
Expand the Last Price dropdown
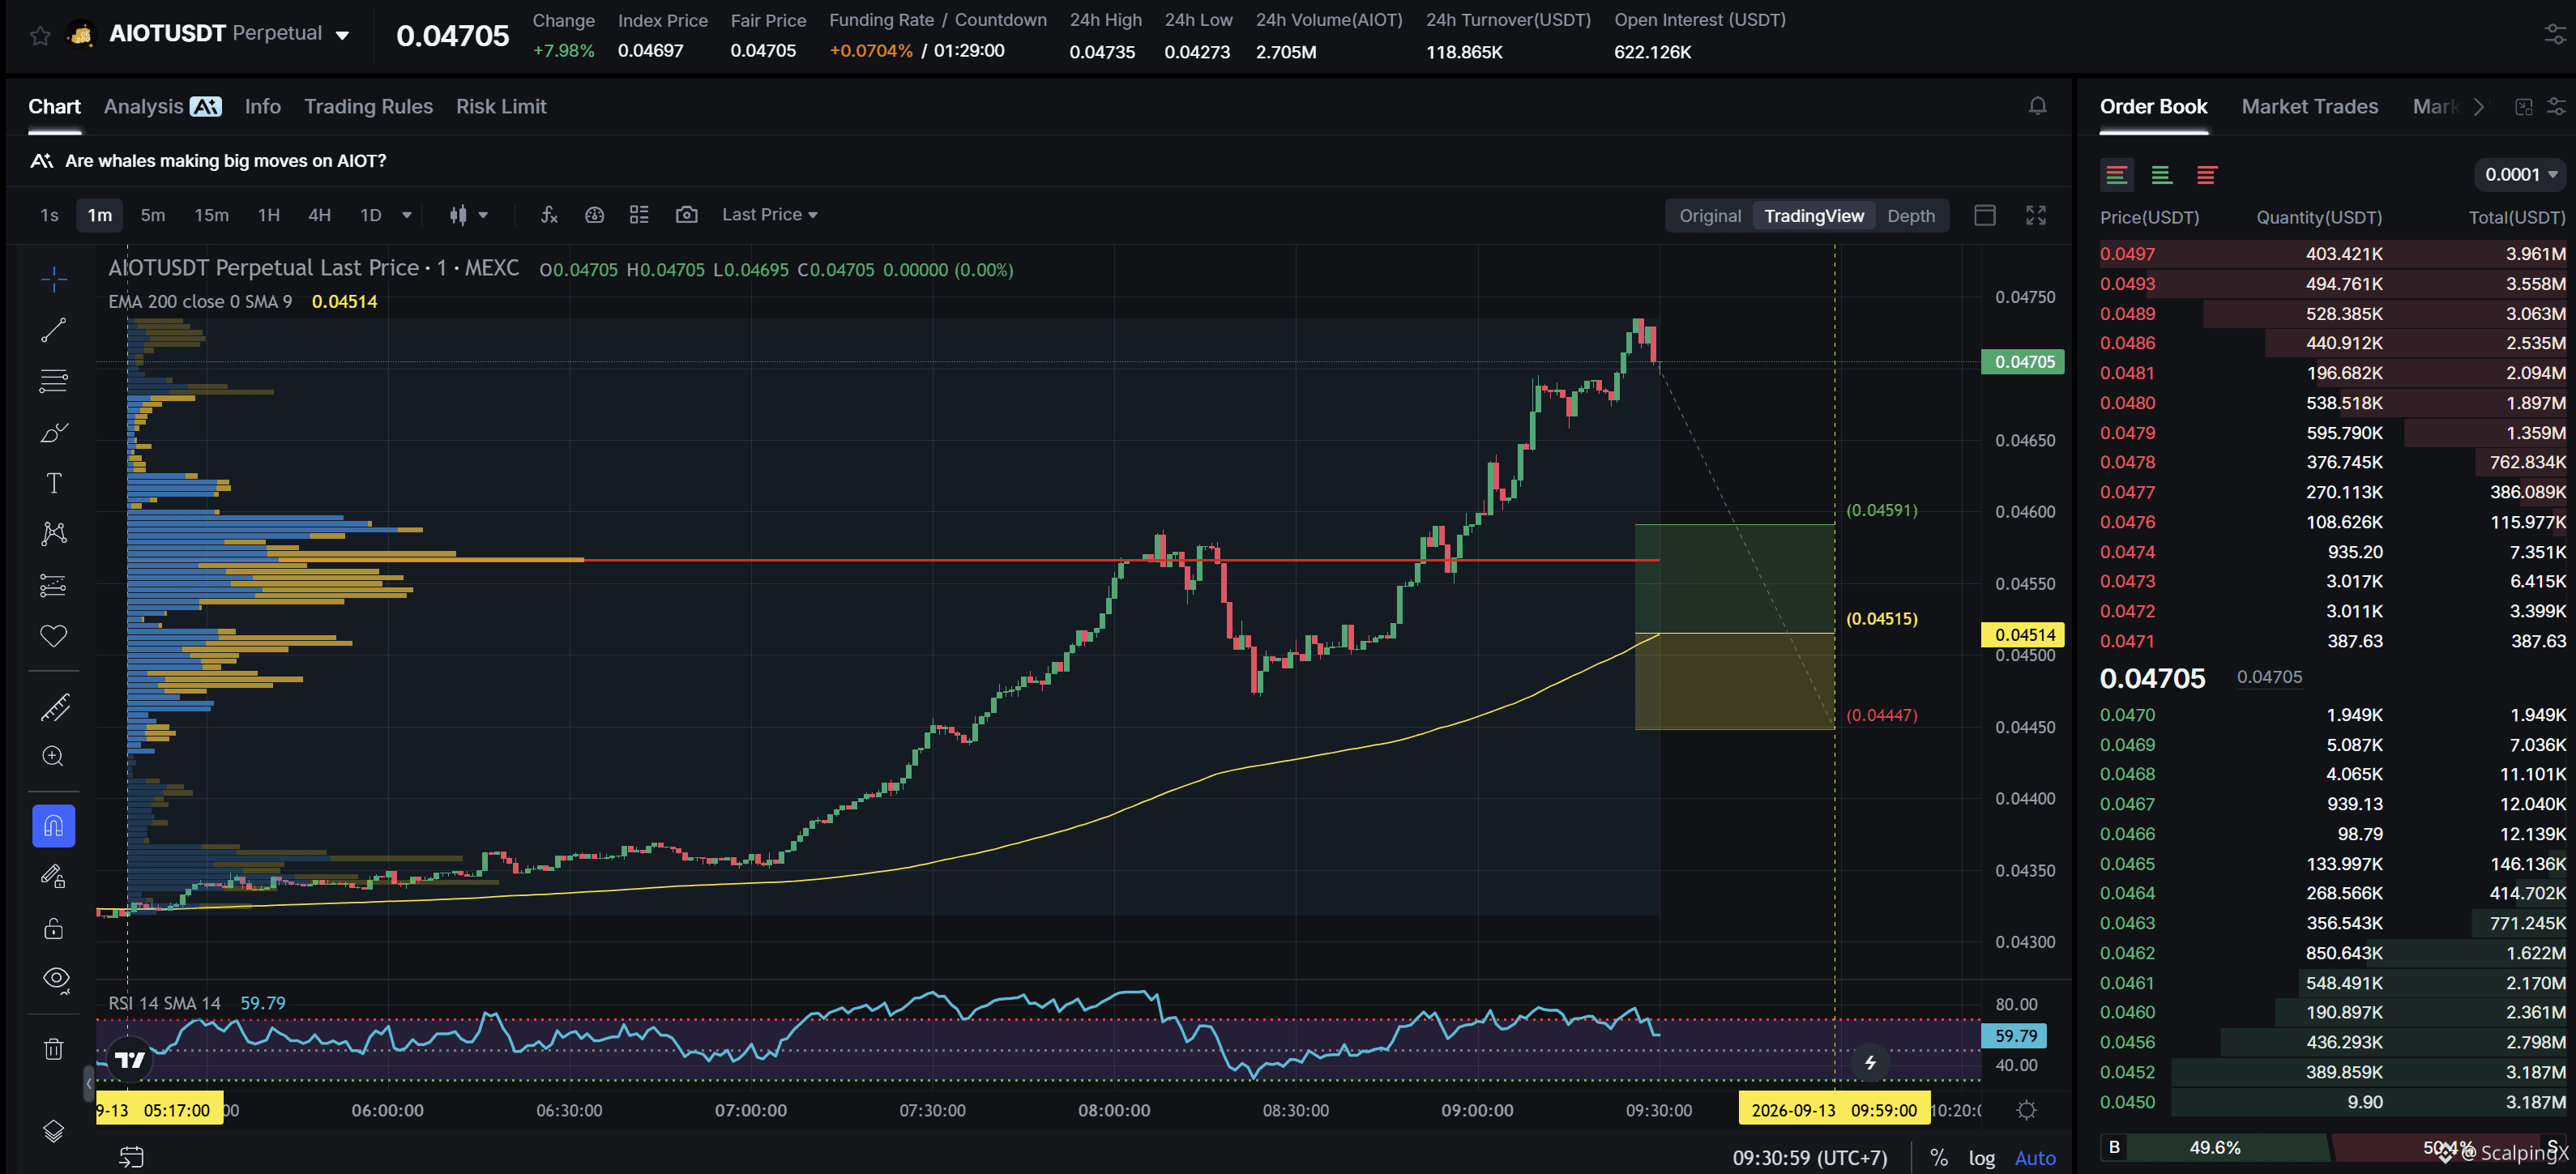pyautogui.click(x=770, y=215)
